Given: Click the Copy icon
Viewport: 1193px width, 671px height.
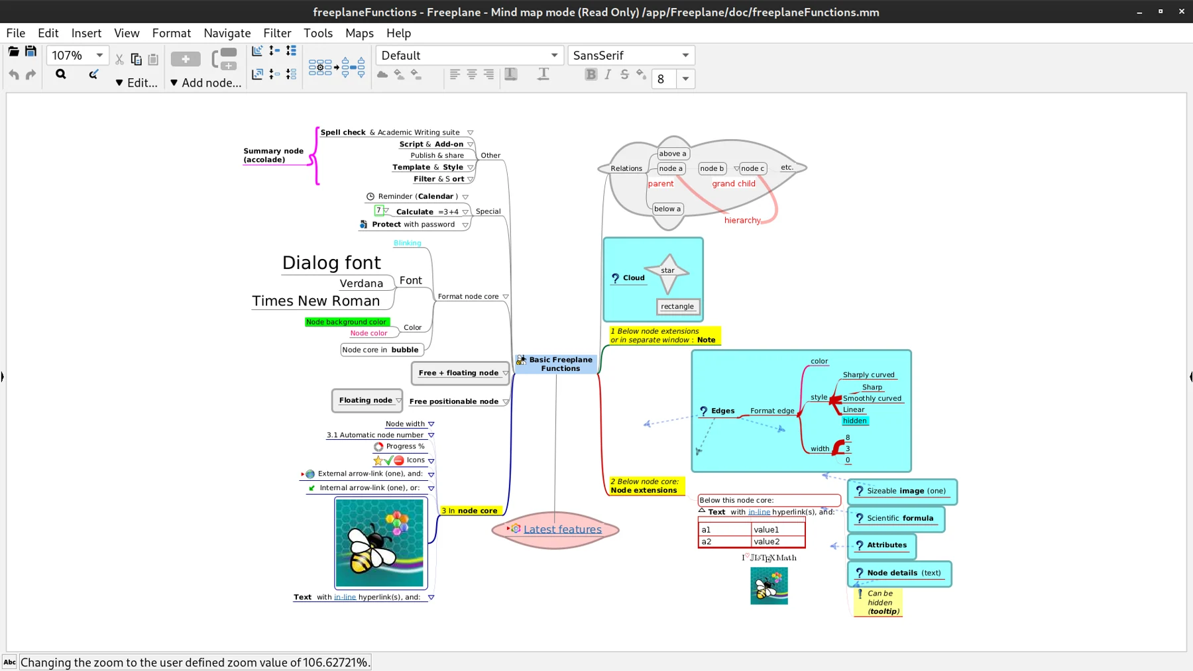Looking at the screenshot, I should pyautogui.click(x=136, y=60).
